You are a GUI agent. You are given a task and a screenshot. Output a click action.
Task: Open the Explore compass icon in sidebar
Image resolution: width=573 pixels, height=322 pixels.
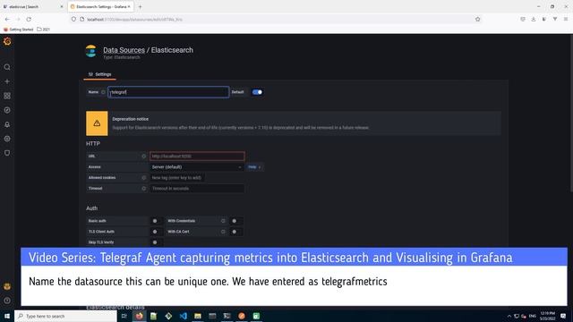(x=7, y=110)
